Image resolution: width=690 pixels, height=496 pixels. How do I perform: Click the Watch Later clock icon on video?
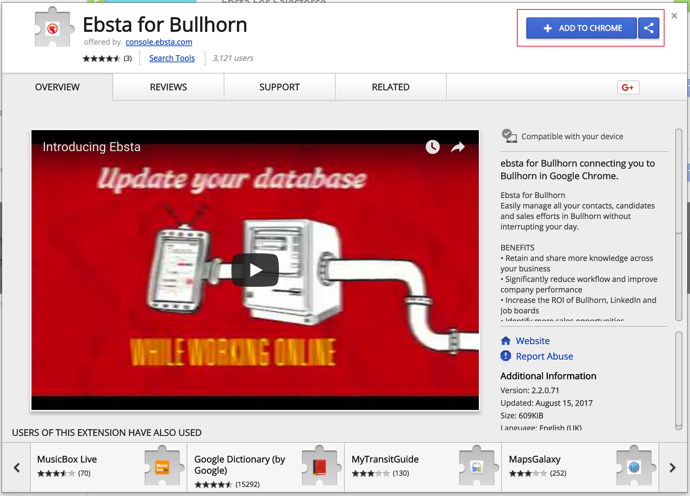[432, 147]
